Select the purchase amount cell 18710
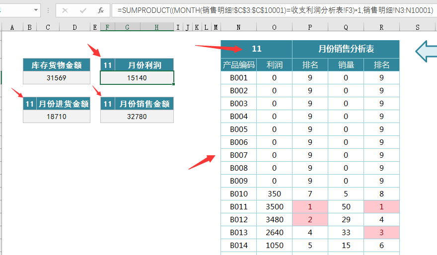 pos(57,117)
